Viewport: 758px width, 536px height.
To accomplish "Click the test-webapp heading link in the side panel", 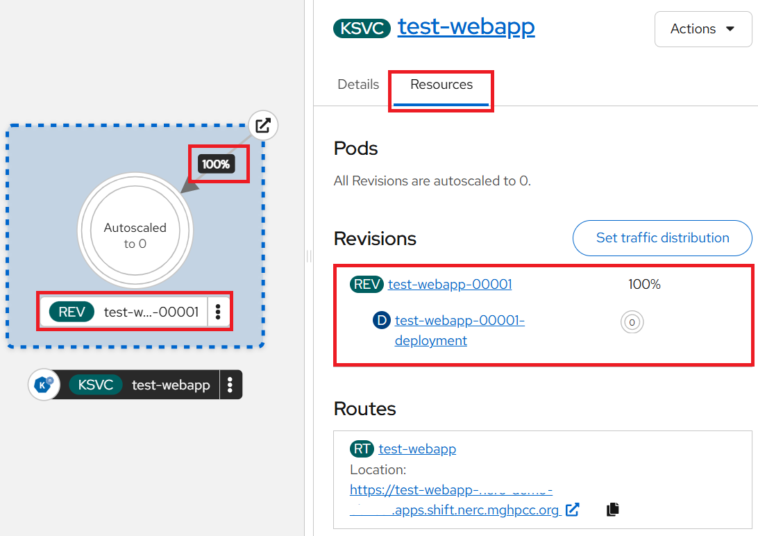I will tap(466, 27).
